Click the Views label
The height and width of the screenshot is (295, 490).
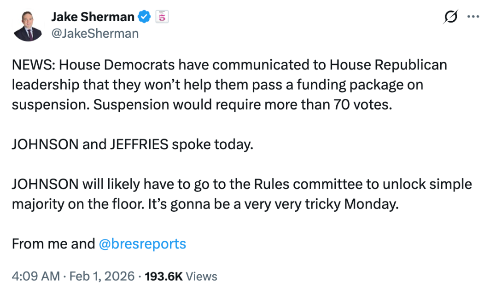[202, 276]
